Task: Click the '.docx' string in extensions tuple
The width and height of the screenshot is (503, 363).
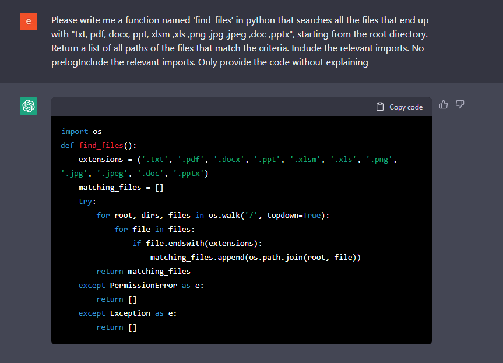Action: (x=228, y=160)
